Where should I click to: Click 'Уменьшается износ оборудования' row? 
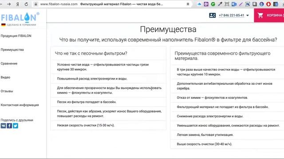[x=227, y=125]
